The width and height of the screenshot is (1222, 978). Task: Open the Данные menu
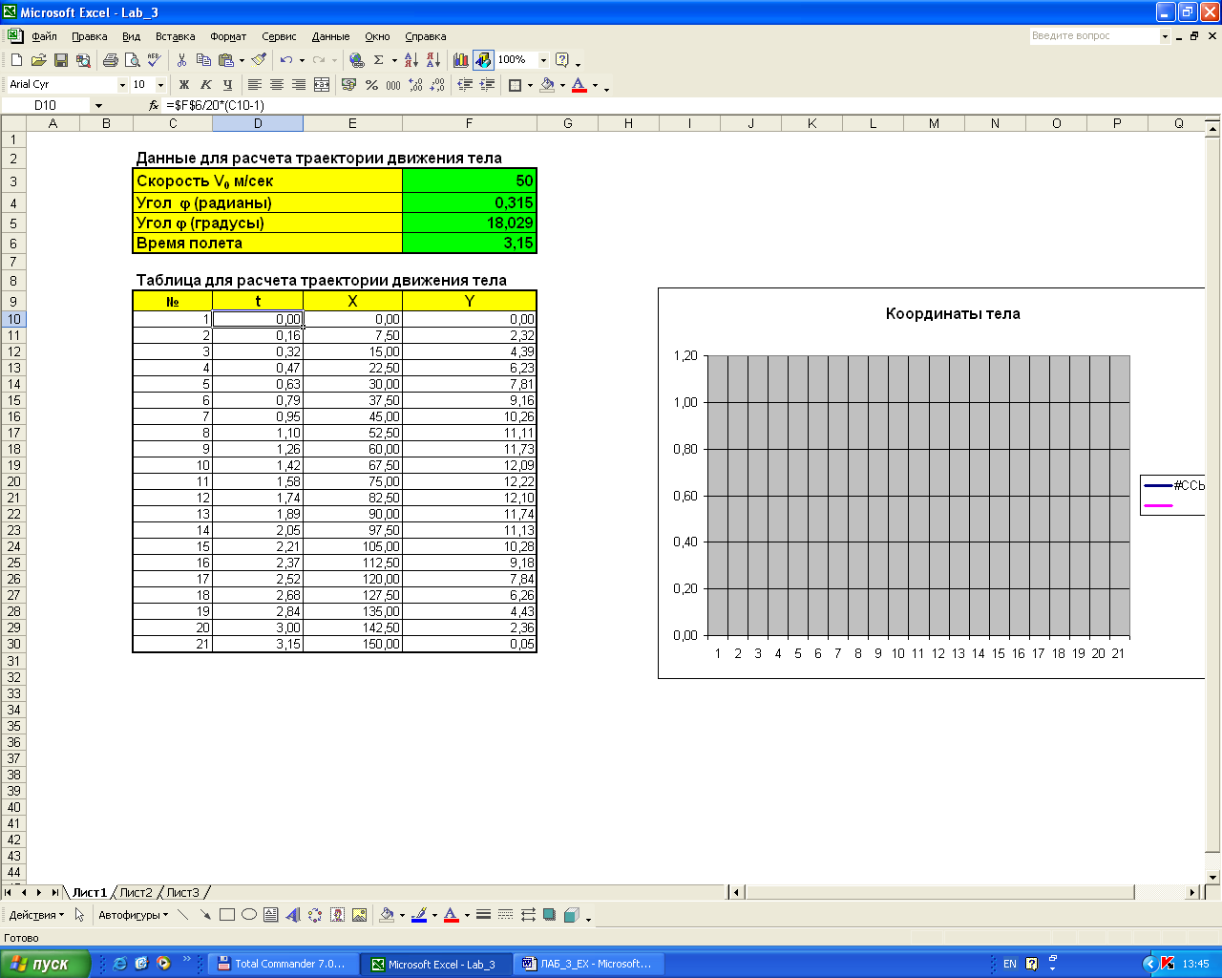coord(330,36)
